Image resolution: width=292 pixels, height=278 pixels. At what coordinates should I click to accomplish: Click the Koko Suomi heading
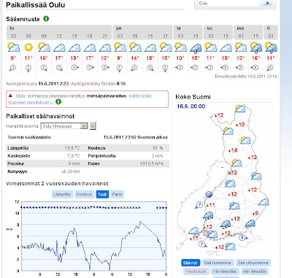[193, 97]
